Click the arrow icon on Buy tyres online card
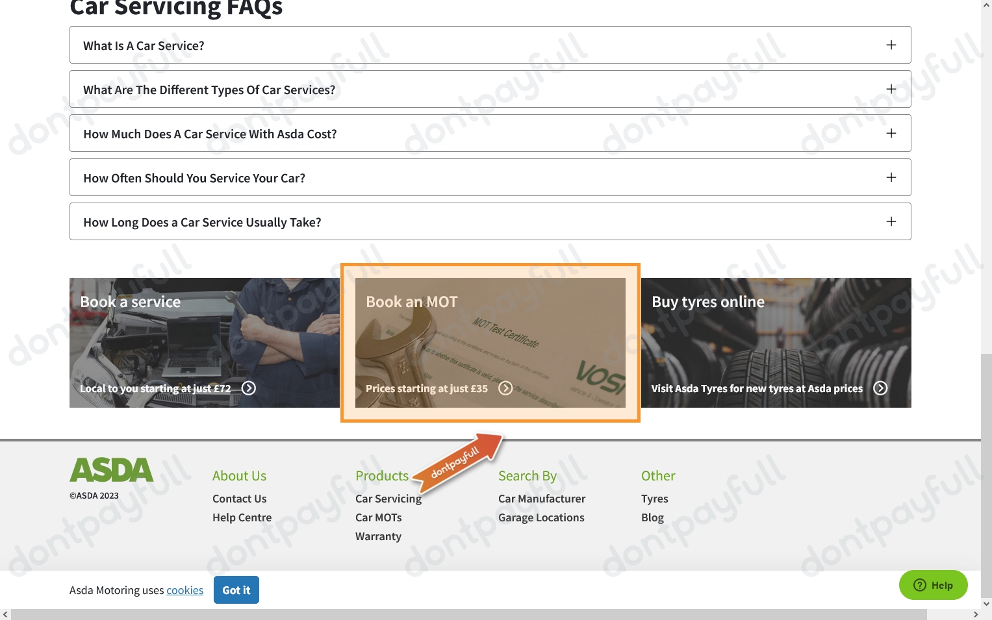992x620 pixels. point(881,388)
